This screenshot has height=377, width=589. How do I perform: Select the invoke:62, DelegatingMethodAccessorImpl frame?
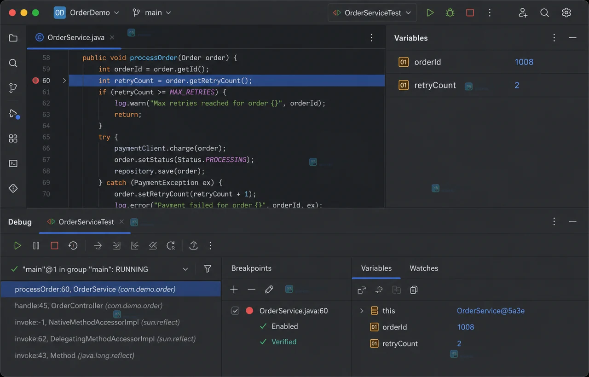110,339
